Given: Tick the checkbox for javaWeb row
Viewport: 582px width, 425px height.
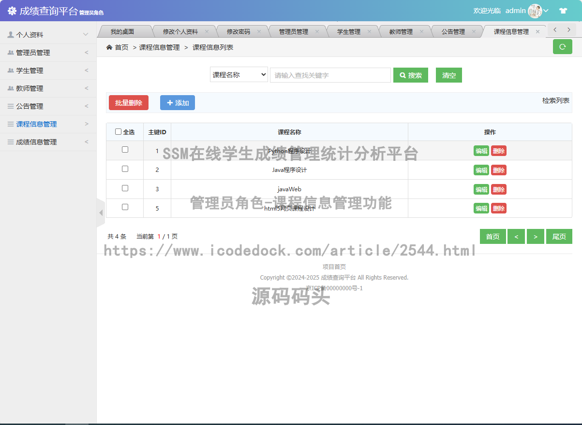Looking at the screenshot, I should 125,188.
